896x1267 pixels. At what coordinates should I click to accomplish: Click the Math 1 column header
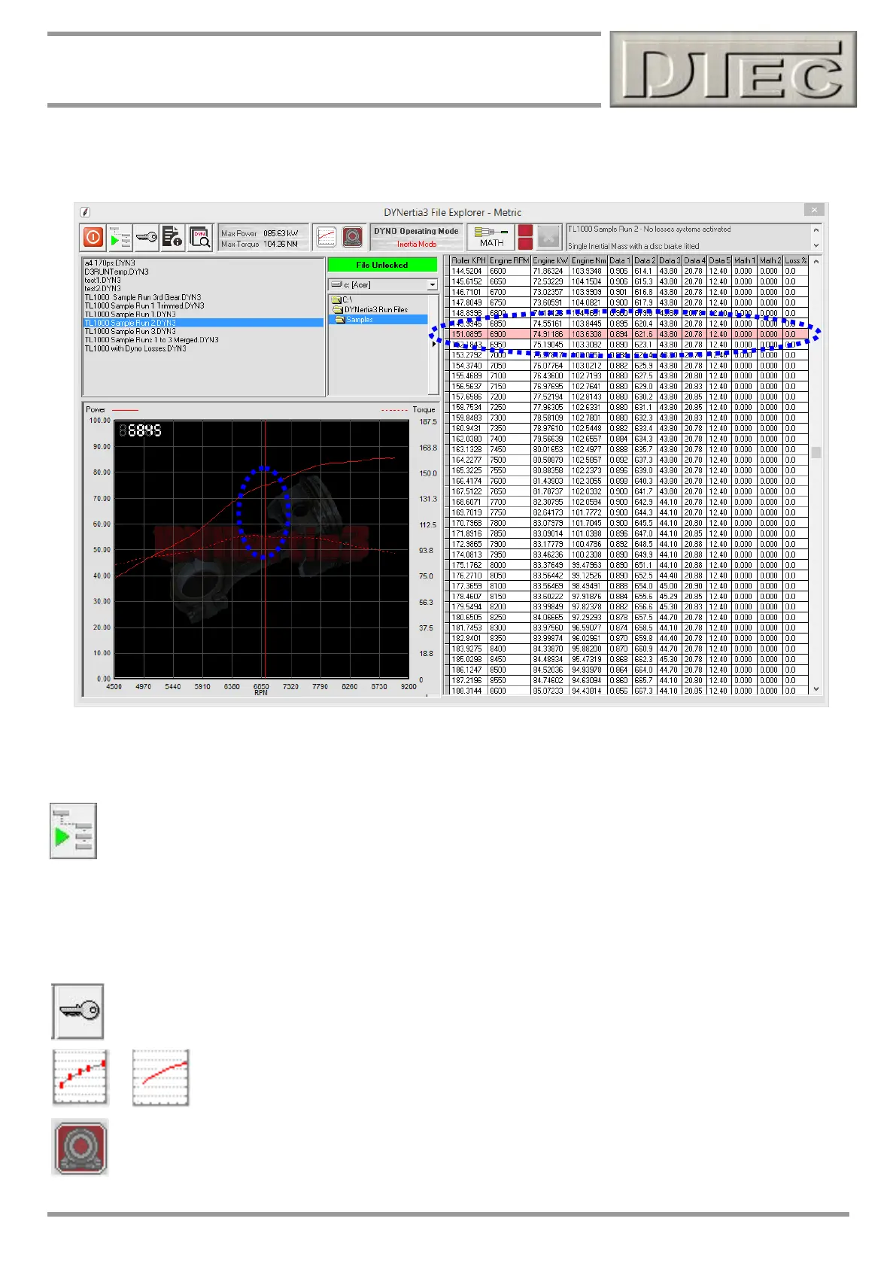tap(745, 260)
